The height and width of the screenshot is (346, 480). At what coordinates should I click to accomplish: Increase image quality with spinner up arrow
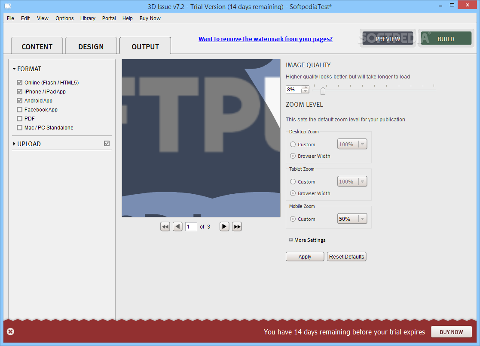coord(305,87)
